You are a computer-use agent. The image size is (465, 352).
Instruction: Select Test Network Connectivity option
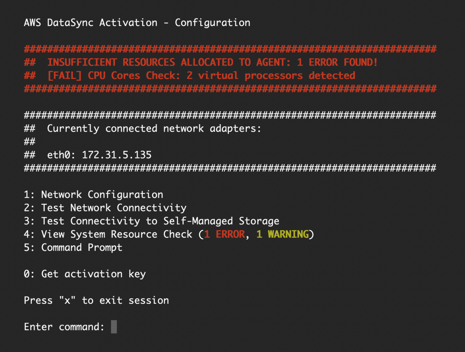coord(105,207)
